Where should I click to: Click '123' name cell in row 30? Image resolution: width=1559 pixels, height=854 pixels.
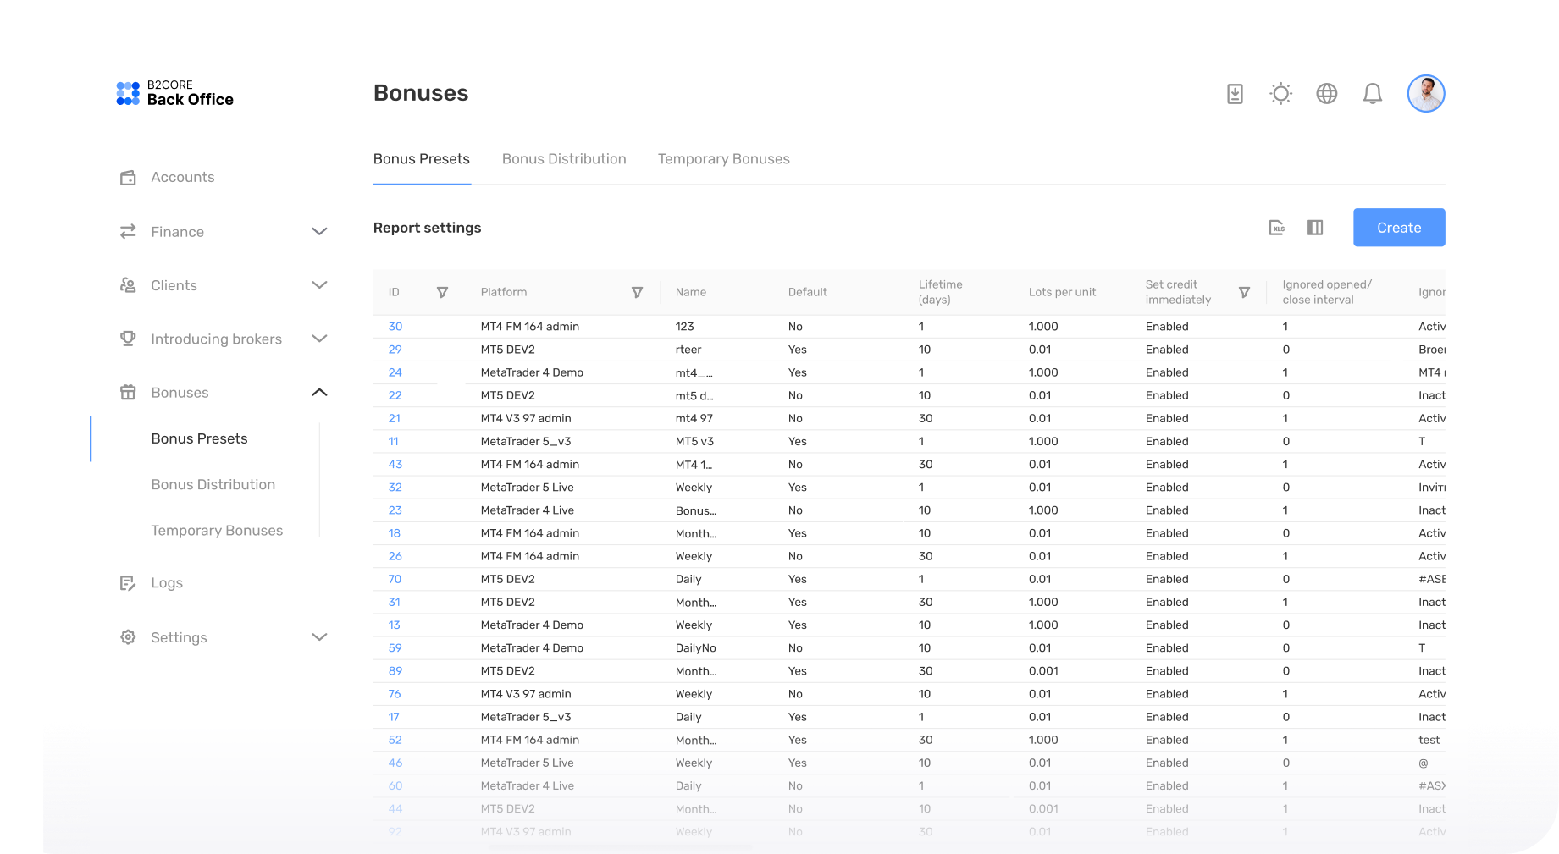click(685, 327)
